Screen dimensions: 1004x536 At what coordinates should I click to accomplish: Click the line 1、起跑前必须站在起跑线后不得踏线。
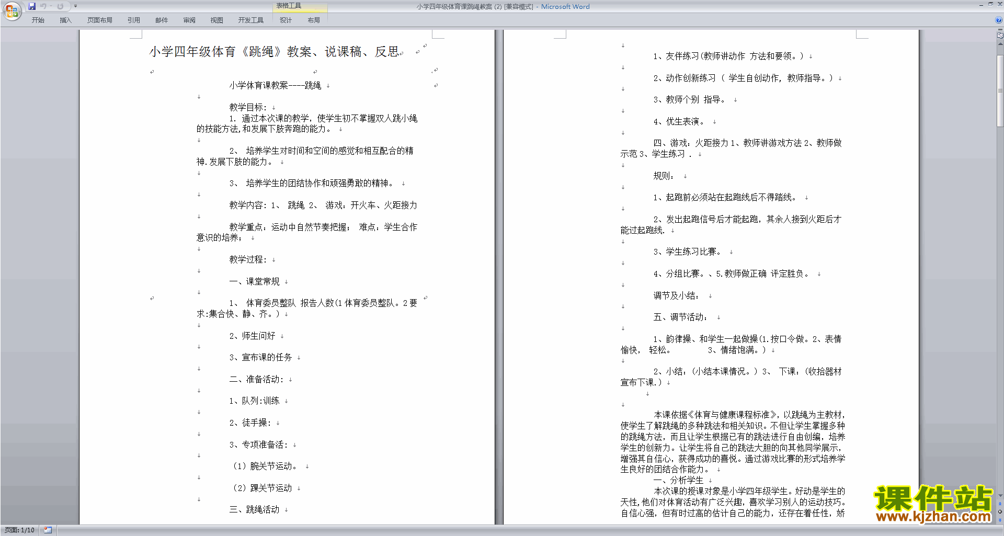click(x=726, y=197)
